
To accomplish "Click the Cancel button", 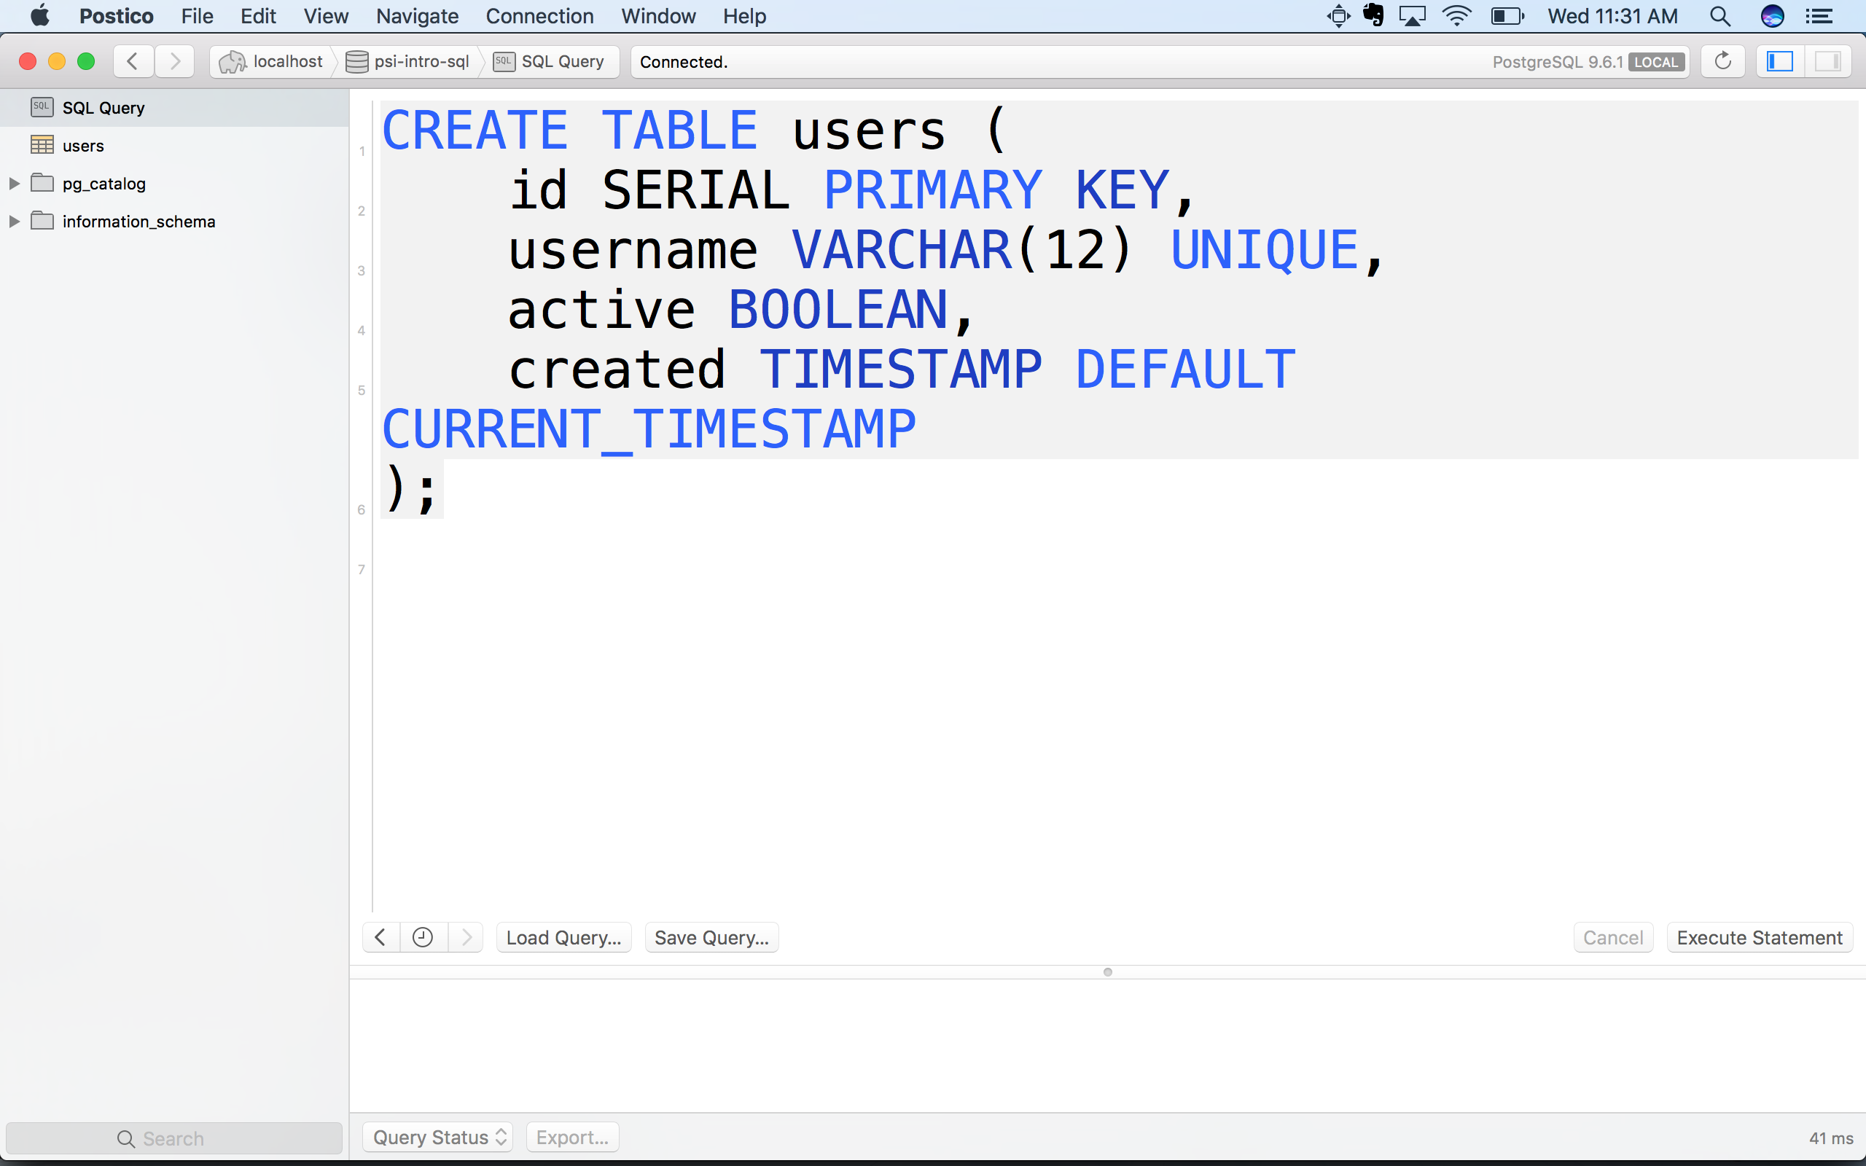I will 1613,938.
